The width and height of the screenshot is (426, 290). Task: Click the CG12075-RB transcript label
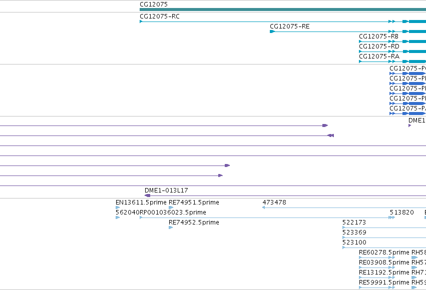click(x=378, y=36)
